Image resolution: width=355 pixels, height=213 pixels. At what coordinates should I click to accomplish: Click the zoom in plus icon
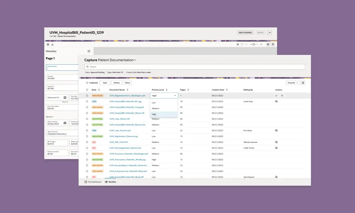(261, 44)
